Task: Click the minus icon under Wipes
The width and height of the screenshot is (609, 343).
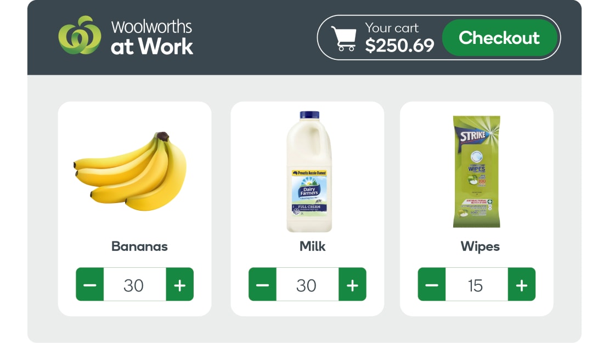Action: click(x=431, y=285)
